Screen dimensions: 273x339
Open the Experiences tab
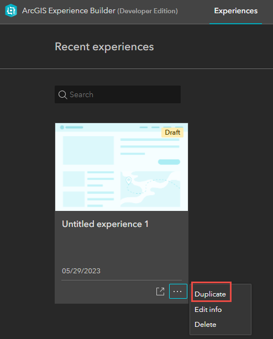click(x=236, y=11)
